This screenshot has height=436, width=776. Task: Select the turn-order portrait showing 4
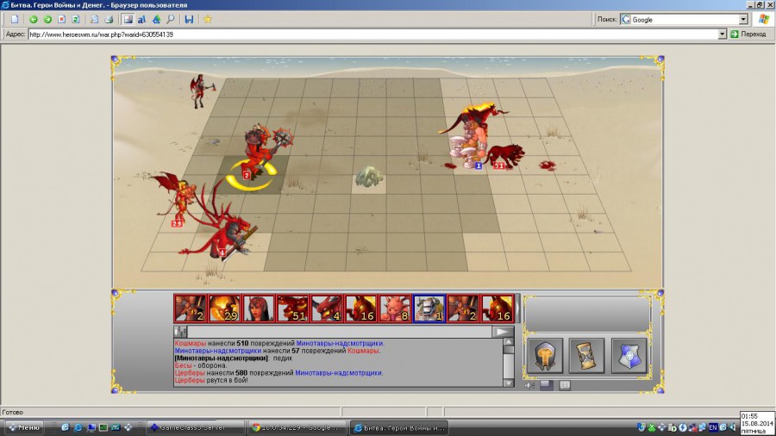tap(327, 308)
